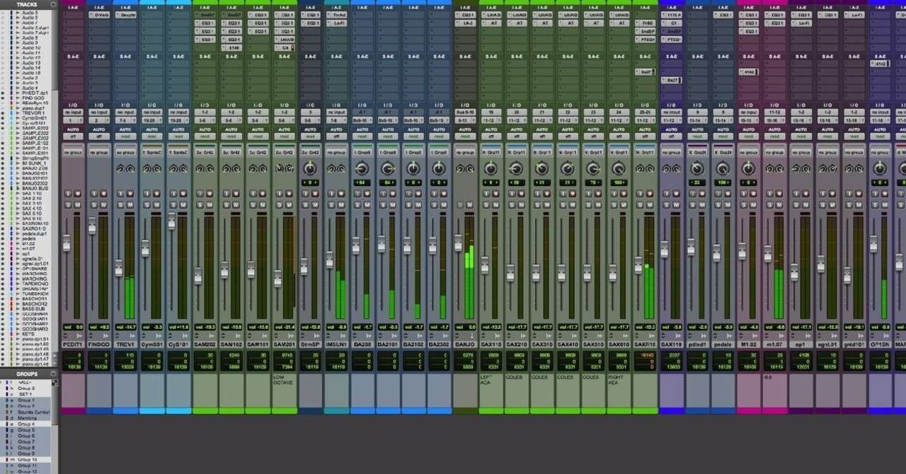The height and width of the screenshot is (474, 906).
Task: Click the volume readout on TREV1
Action: point(125,327)
